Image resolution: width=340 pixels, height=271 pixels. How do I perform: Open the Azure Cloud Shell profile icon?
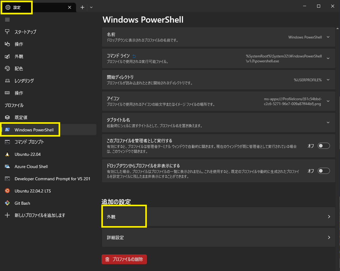(x=7, y=167)
